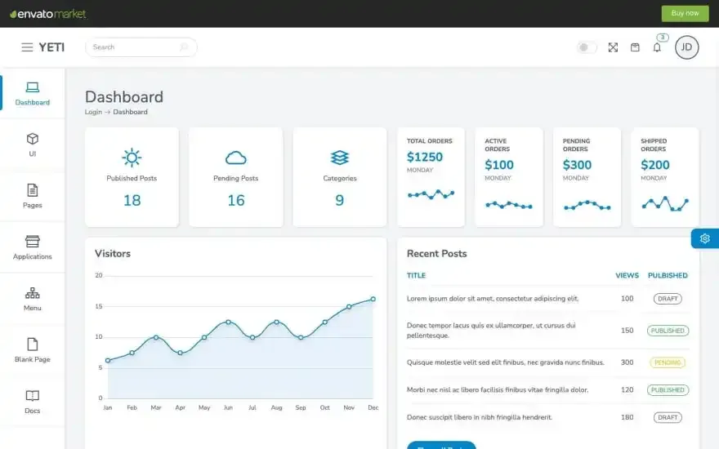Select the Docs sidebar label
The image size is (719, 449).
(33, 411)
